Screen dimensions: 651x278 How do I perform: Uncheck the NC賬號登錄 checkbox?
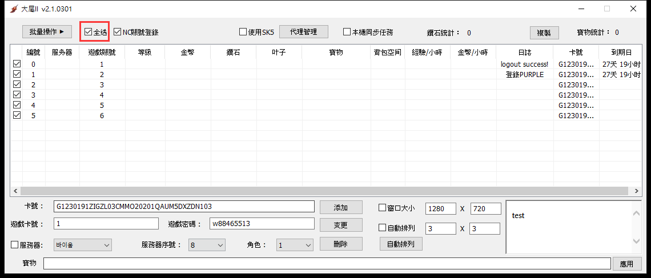pos(118,32)
